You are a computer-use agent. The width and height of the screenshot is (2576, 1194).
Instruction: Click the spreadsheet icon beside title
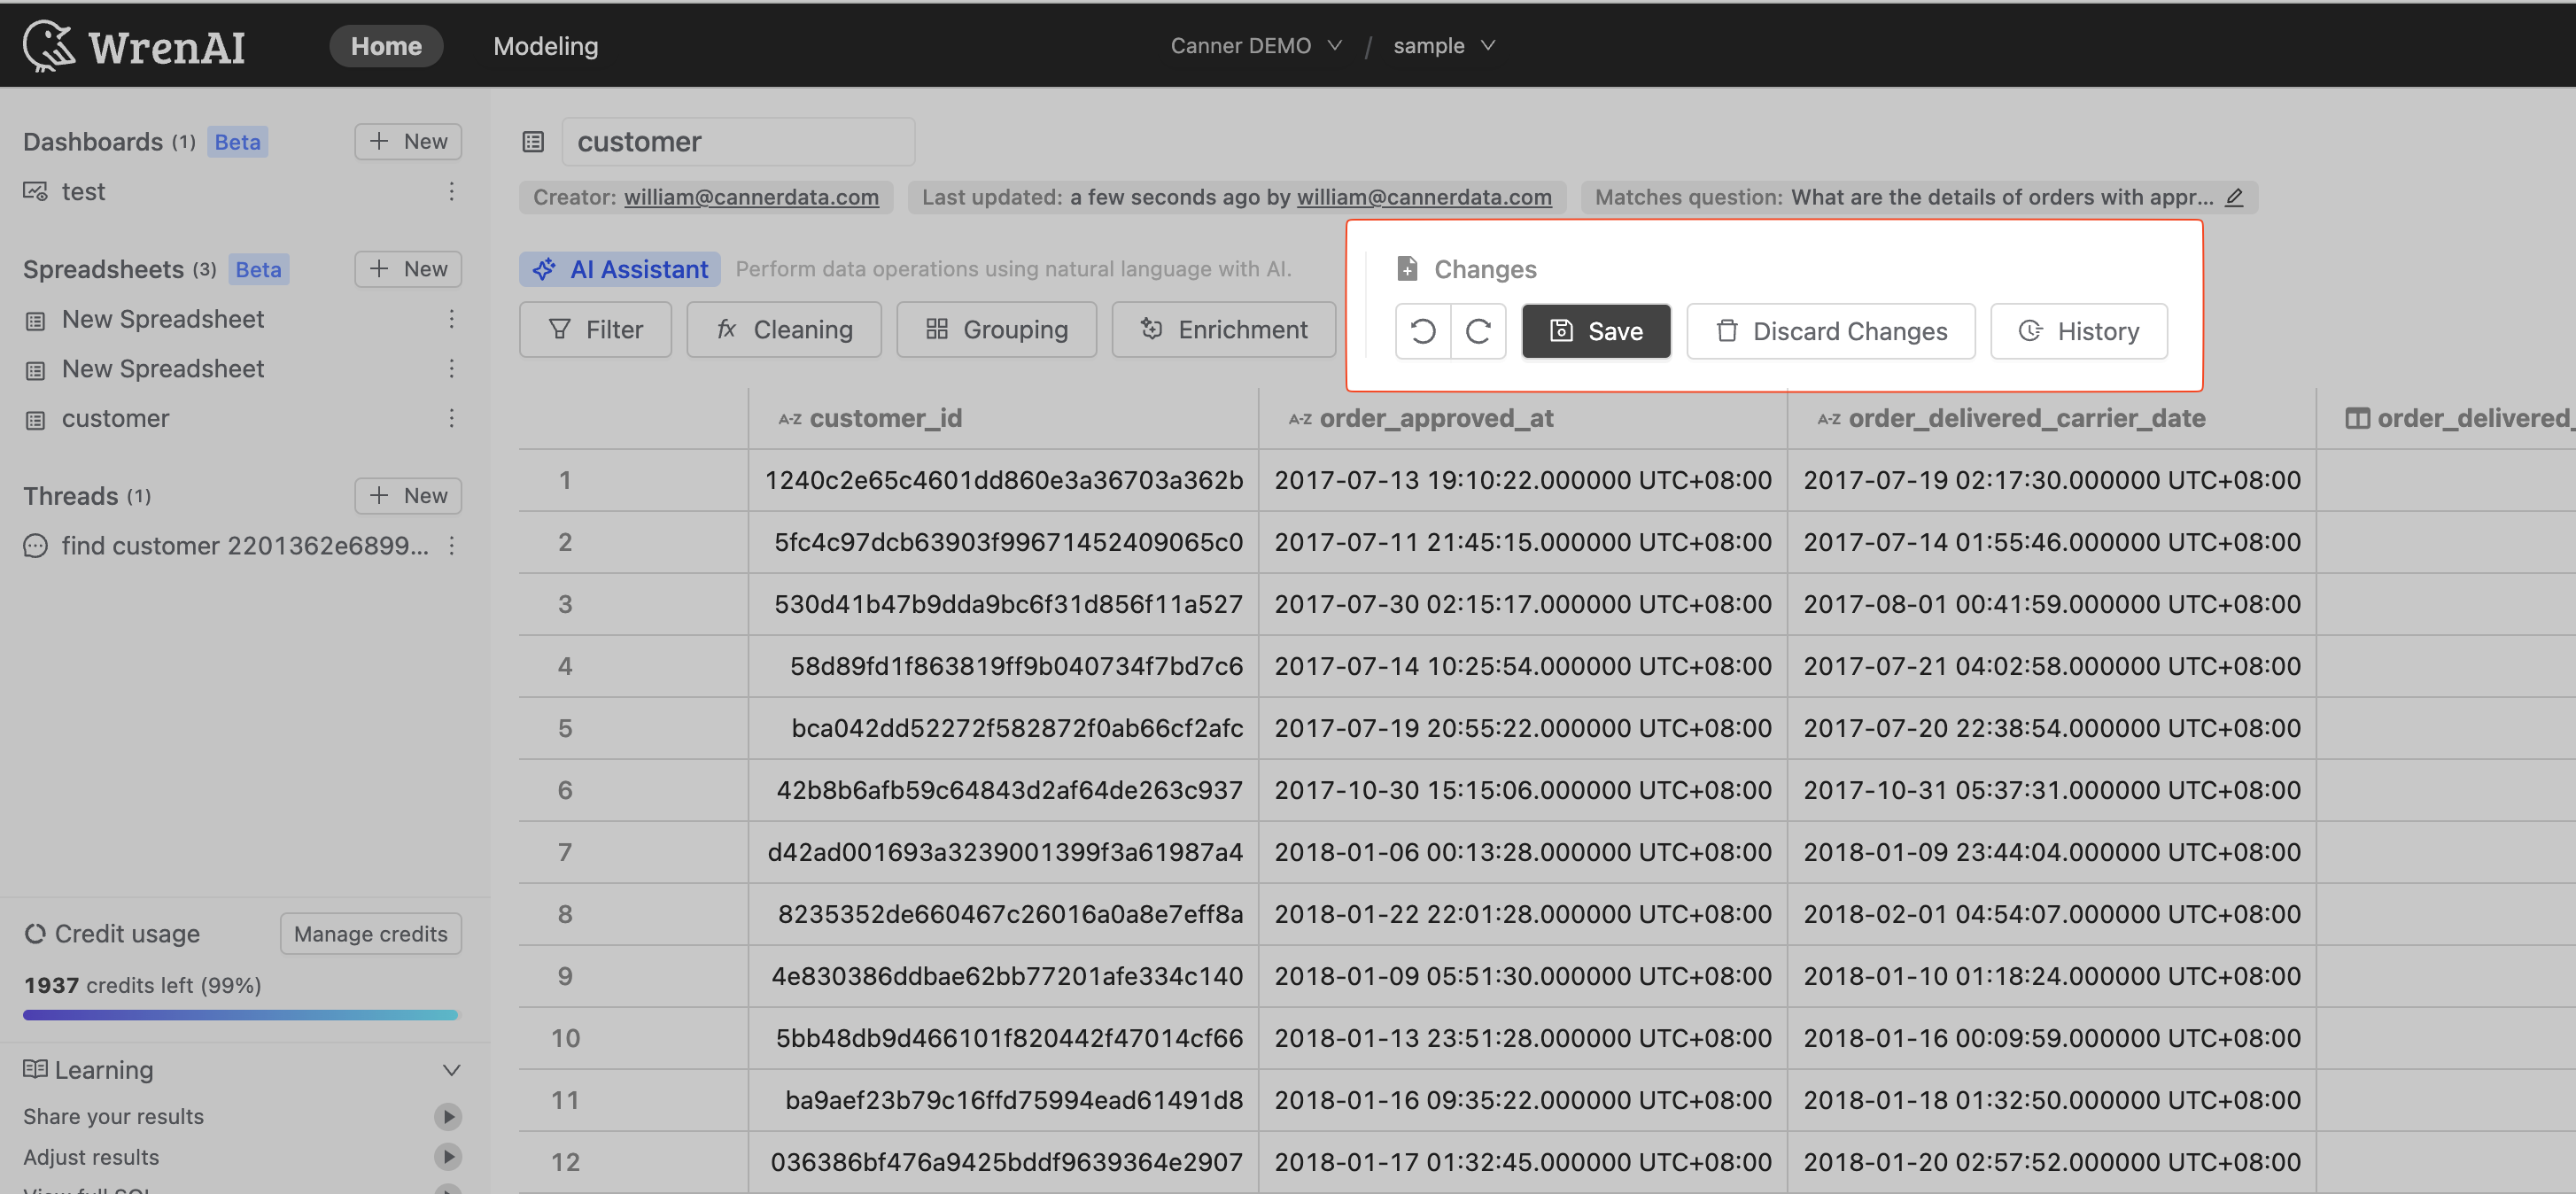(533, 142)
